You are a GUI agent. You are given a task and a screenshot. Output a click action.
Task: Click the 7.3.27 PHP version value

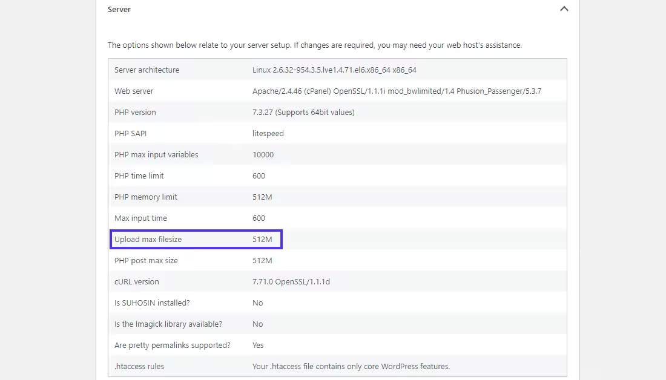pyautogui.click(x=303, y=112)
